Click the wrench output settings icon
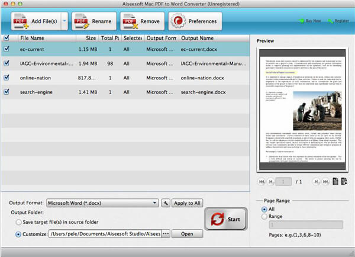Screen dimensions: 355x257 point(166,203)
